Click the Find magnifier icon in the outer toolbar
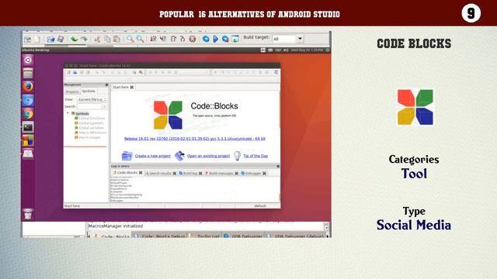The width and height of the screenshot is (497, 279). coord(130,40)
